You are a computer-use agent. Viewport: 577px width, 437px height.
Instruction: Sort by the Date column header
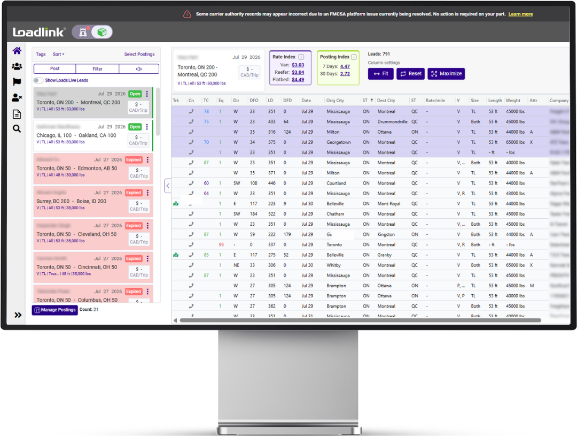click(306, 100)
